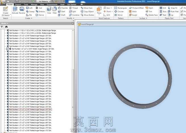Choose the Sculpt tool
186x133 pixels.
click(133, 15)
